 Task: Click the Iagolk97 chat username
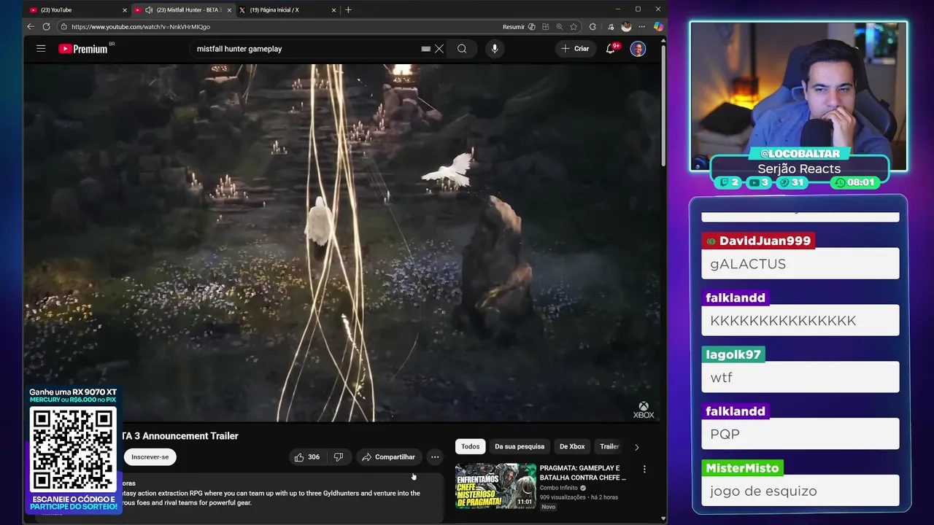(x=733, y=354)
